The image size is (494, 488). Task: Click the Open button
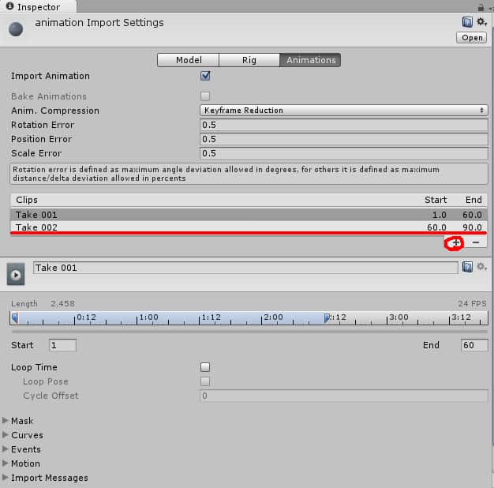471,37
